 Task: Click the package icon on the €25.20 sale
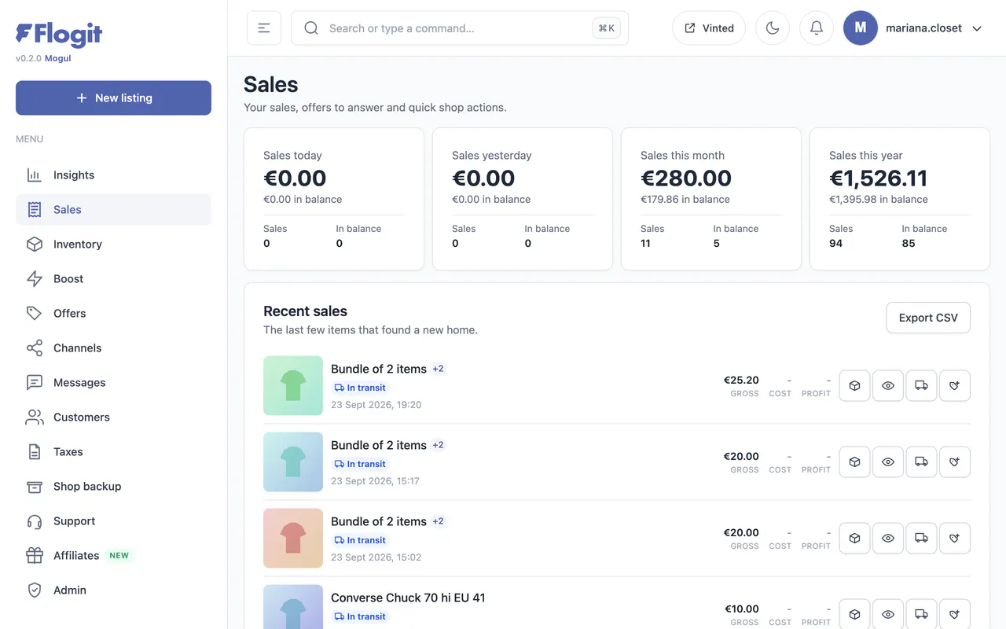click(x=854, y=386)
